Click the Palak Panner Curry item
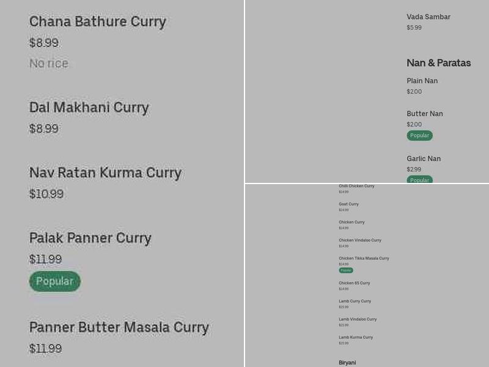This screenshot has height=367, width=489. point(90,238)
